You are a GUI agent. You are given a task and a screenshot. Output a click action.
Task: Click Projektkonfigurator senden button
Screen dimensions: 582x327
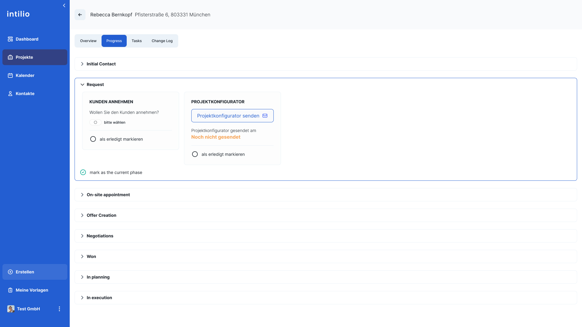pos(232,116)
